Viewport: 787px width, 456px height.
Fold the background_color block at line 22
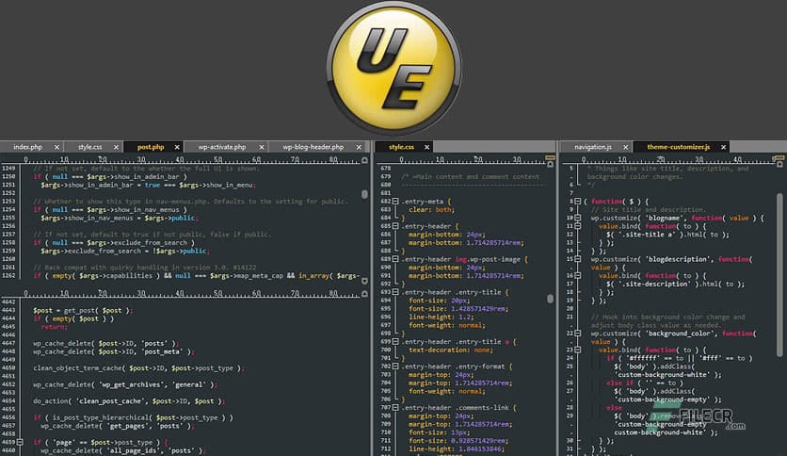point(578,333)
